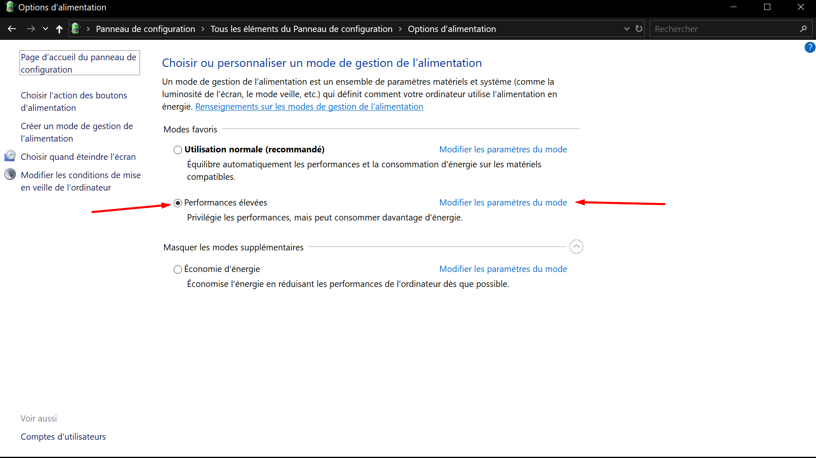Open Choisir l'action des boutons d'alimentation
Screen dimensions: 816x458
74,101
